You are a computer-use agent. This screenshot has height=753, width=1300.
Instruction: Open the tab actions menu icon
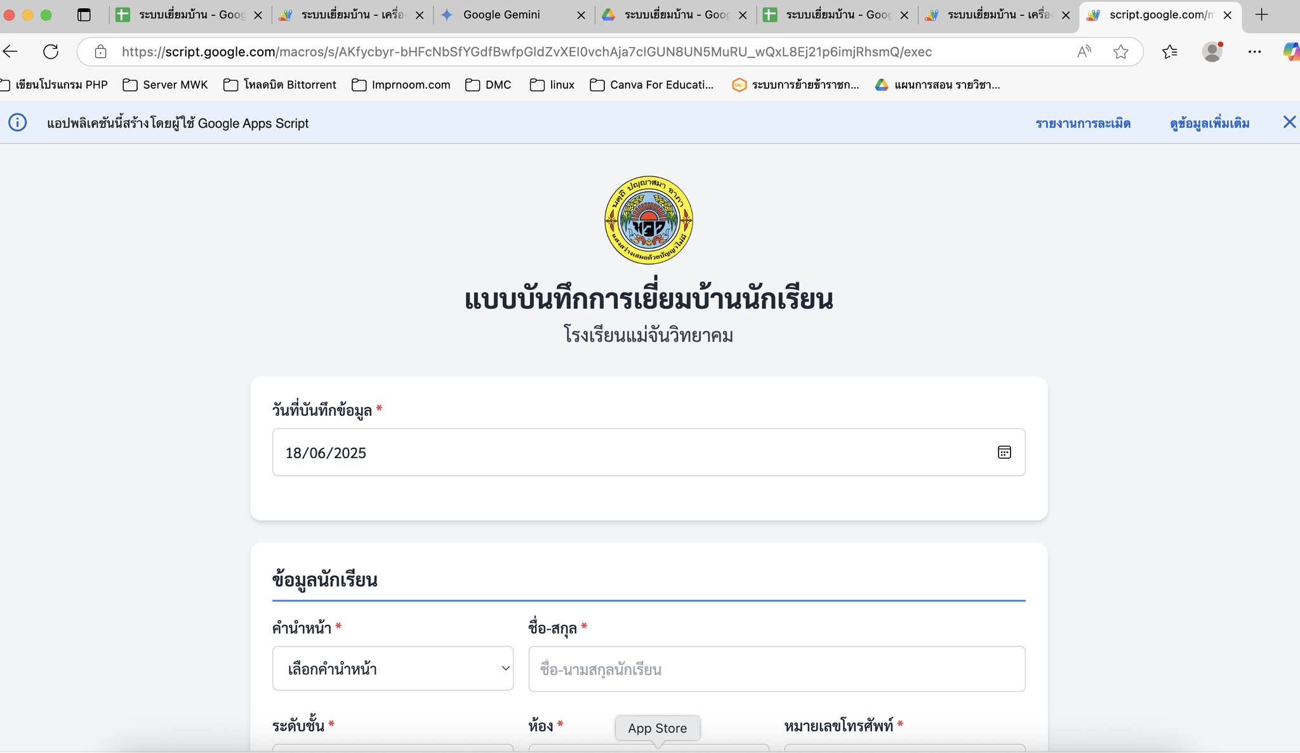coord(84,15)
